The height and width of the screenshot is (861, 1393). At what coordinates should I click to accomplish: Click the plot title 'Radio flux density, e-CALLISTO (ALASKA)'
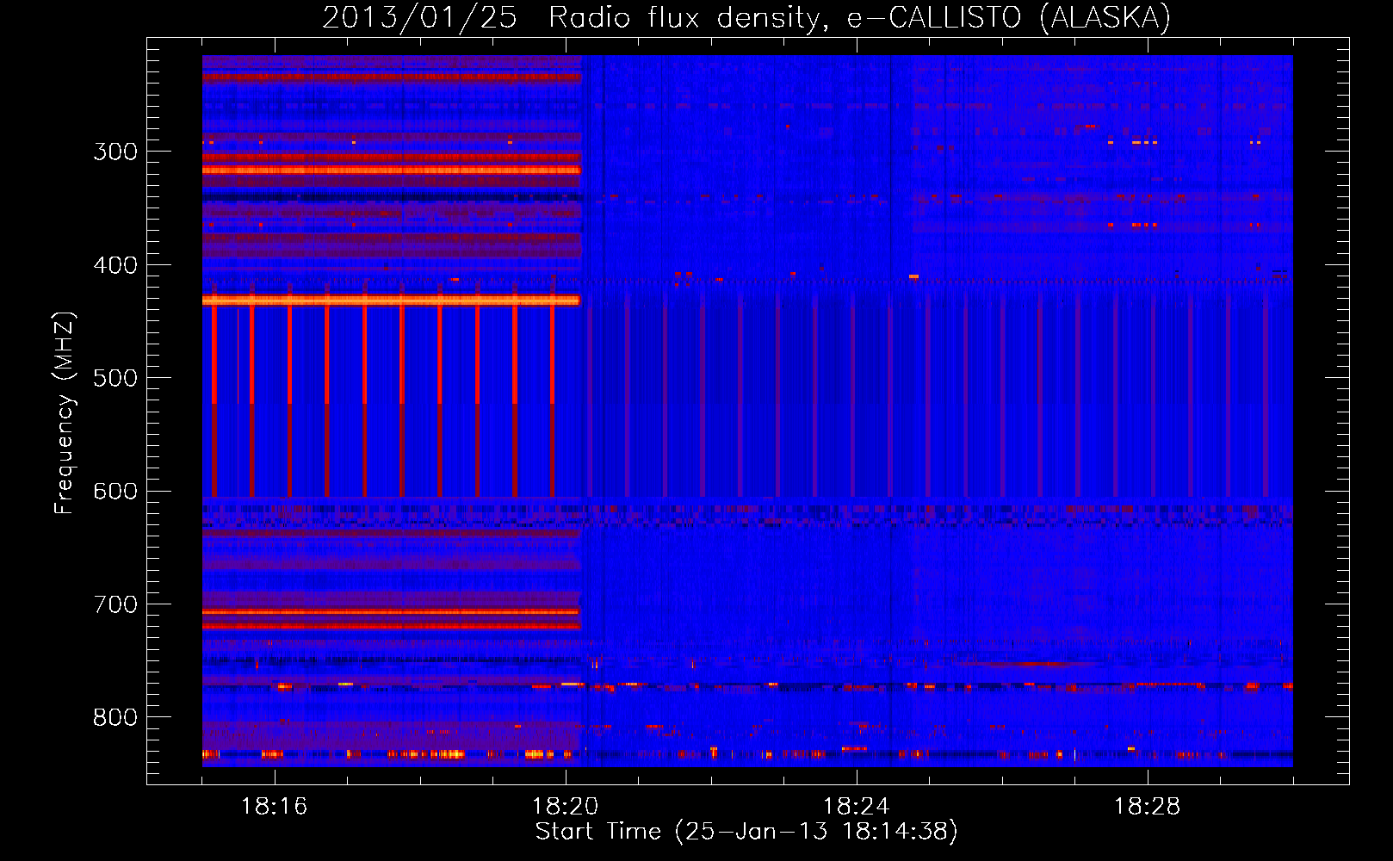859,18
